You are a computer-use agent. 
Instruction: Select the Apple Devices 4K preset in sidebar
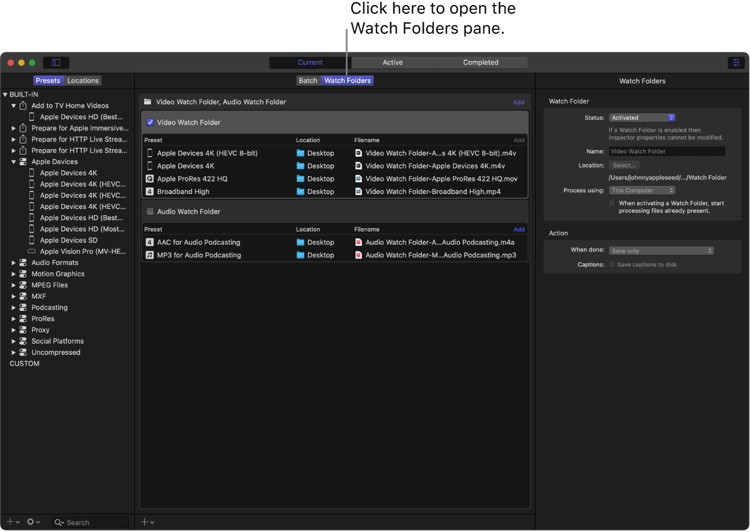[x=69, y=173]
